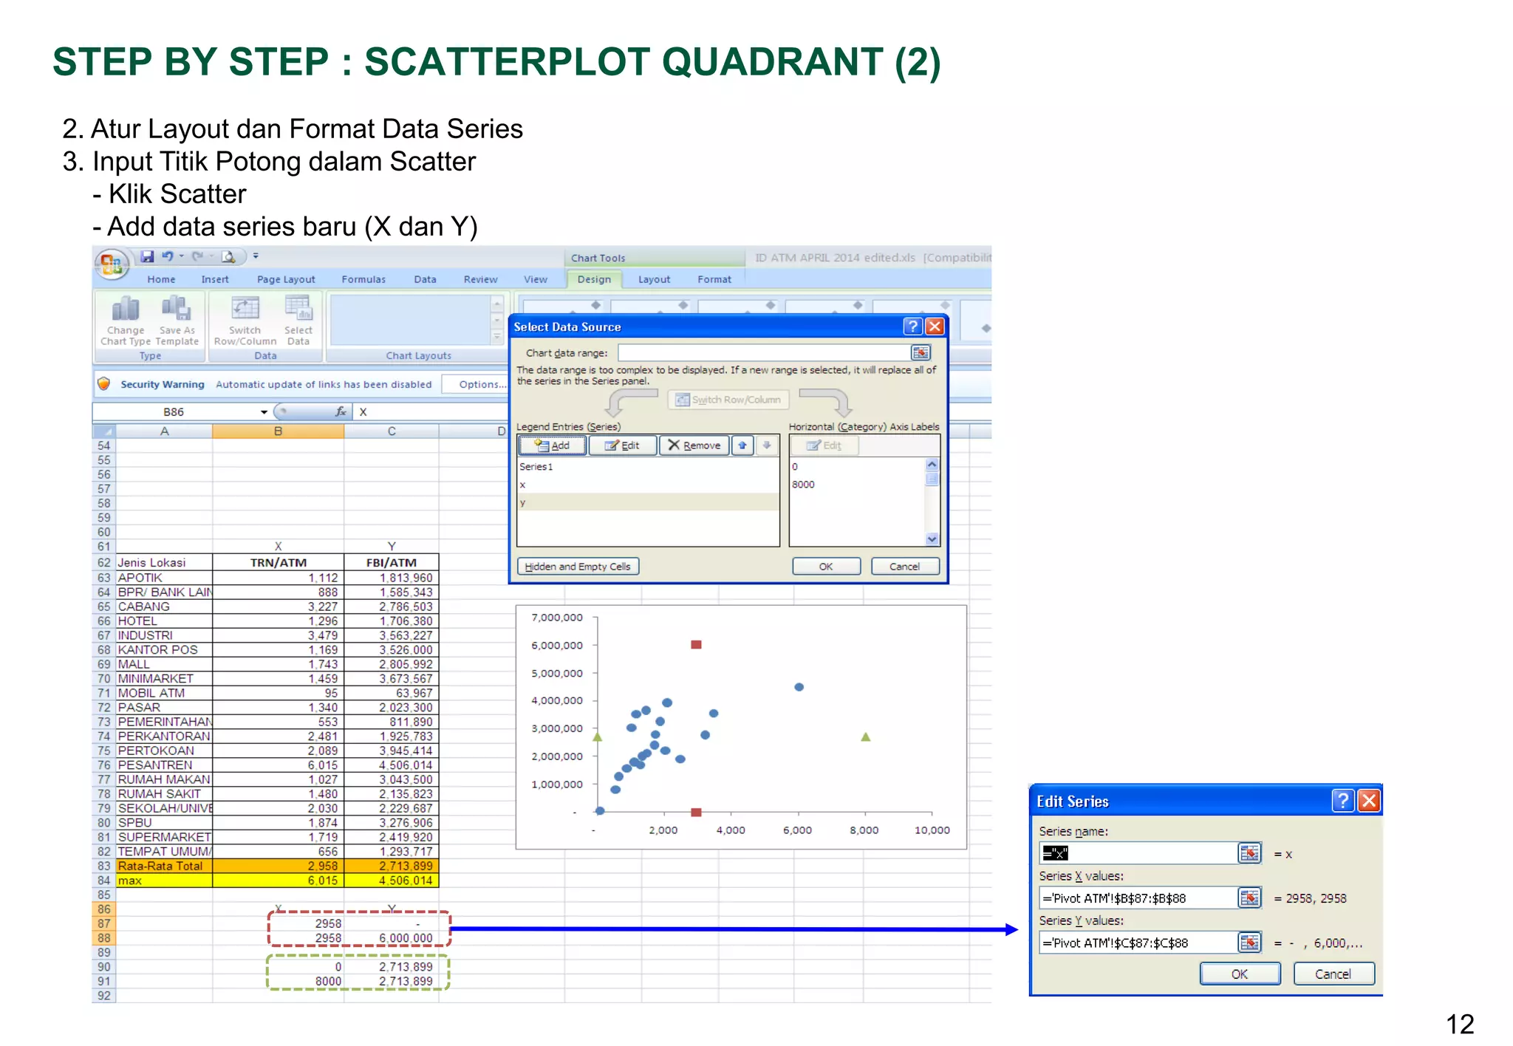Click the insert function fx icon
The width and height of the screenshot is (1513, 1046).
pyautogui.click(x=340, y=411)
